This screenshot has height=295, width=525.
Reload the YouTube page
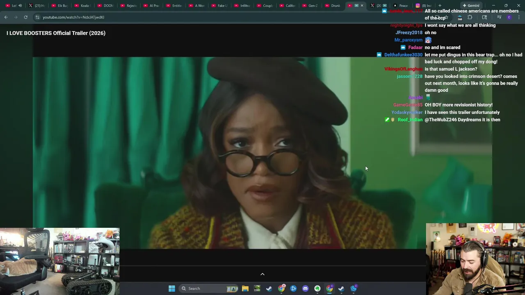[25, 17]
